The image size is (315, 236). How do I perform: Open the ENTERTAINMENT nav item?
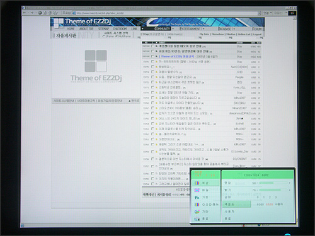[190, 29]
